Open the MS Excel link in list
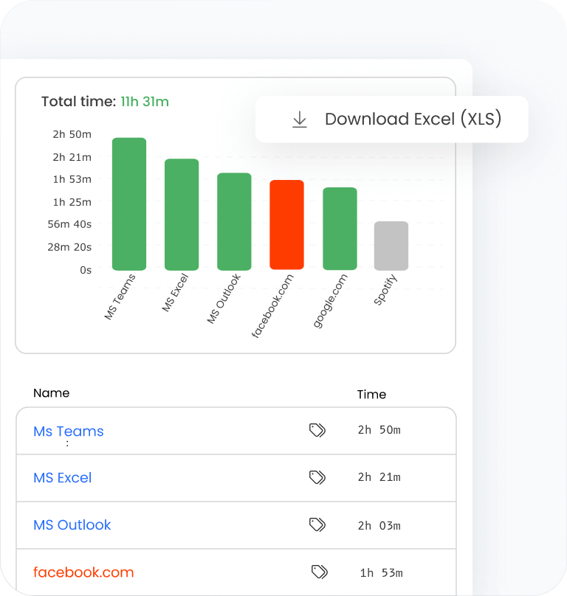The height and width of the screenshot is (596, 567). tap(63, 478)
